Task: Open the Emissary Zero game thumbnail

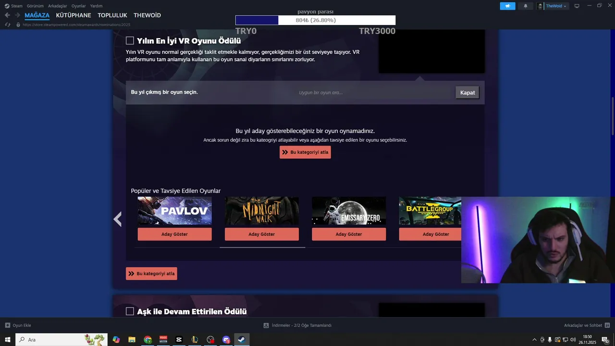Action: (x=348, y=210)
